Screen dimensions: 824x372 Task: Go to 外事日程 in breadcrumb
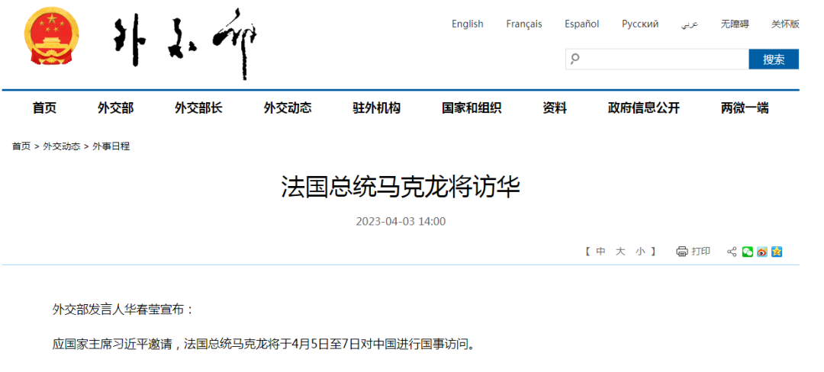coord(111,146)
